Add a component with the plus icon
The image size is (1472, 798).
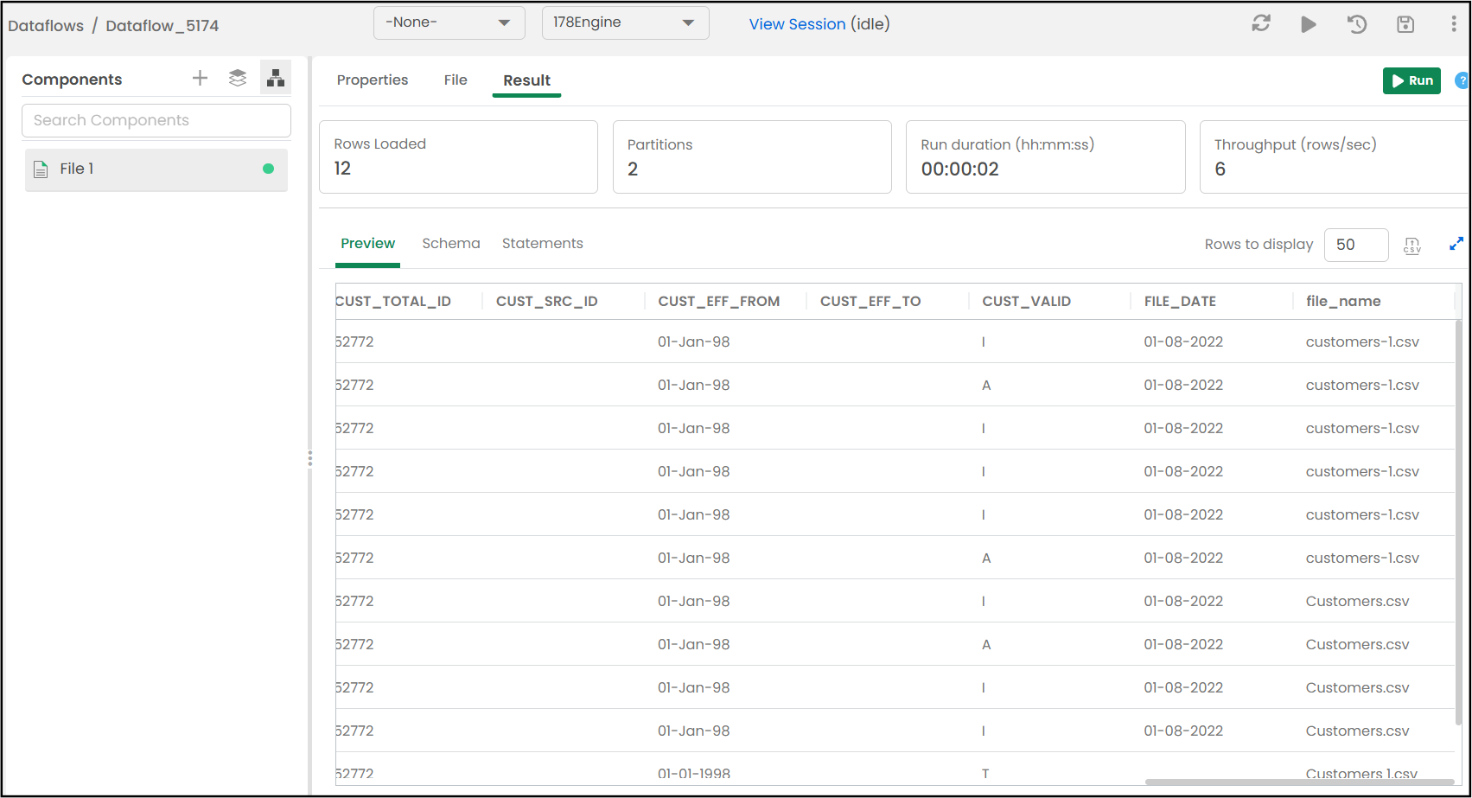[x=200, y=79]
